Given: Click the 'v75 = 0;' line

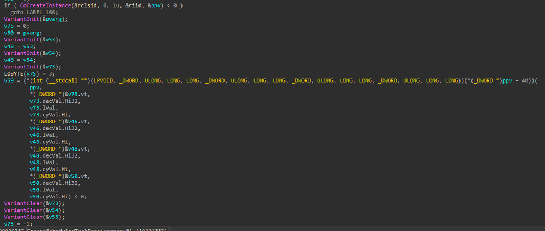Looking at the screenshot, I should click(17, 26).
